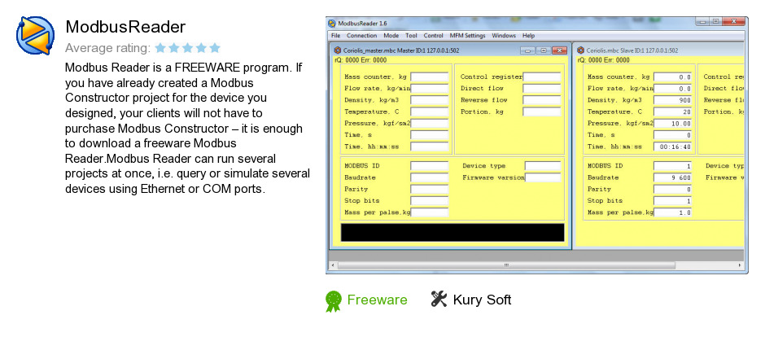Image resolution: width=765 pixels, height=337 pixels.
Task: Click MODBUS ID field in master window
Action: click(430, 166)
